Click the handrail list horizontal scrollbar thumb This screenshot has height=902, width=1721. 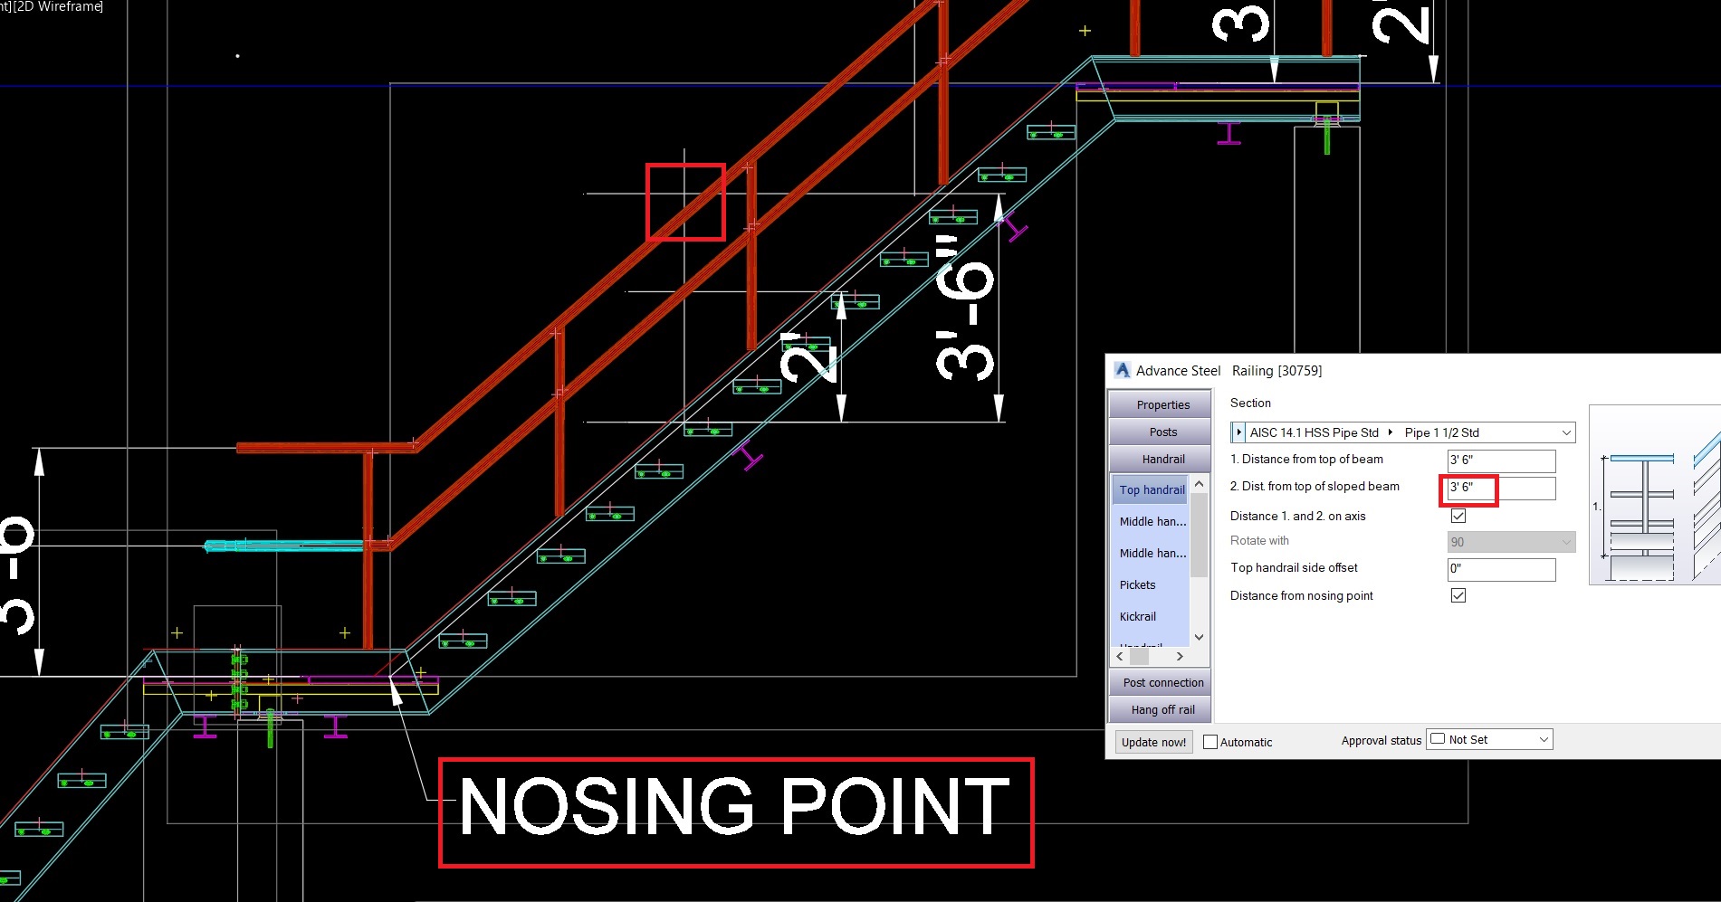[1139, 656]
